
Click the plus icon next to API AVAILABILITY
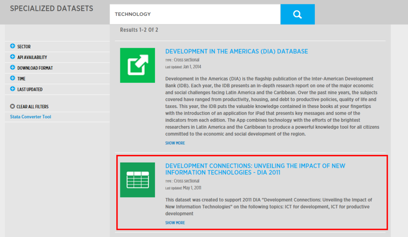click(x=13, y=57)
